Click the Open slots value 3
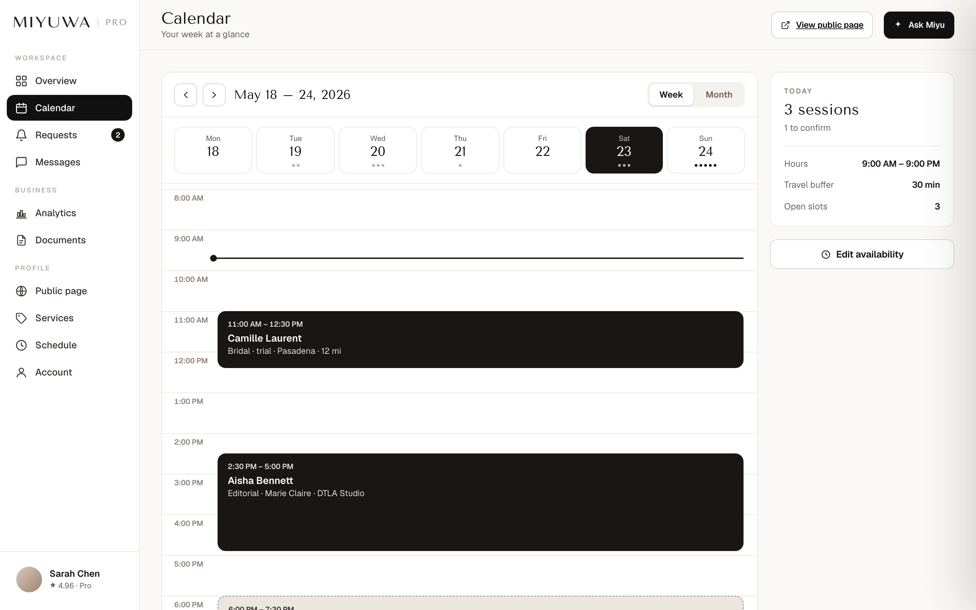 tap(937, 206)
